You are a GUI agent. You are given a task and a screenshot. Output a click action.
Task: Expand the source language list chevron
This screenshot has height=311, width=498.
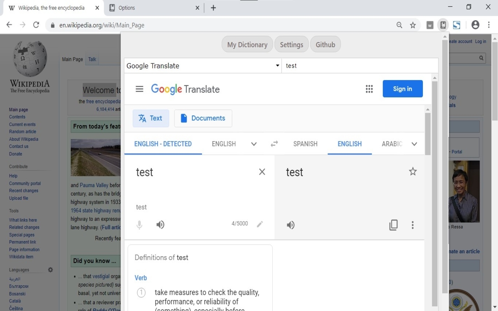(x=254, y=144)
